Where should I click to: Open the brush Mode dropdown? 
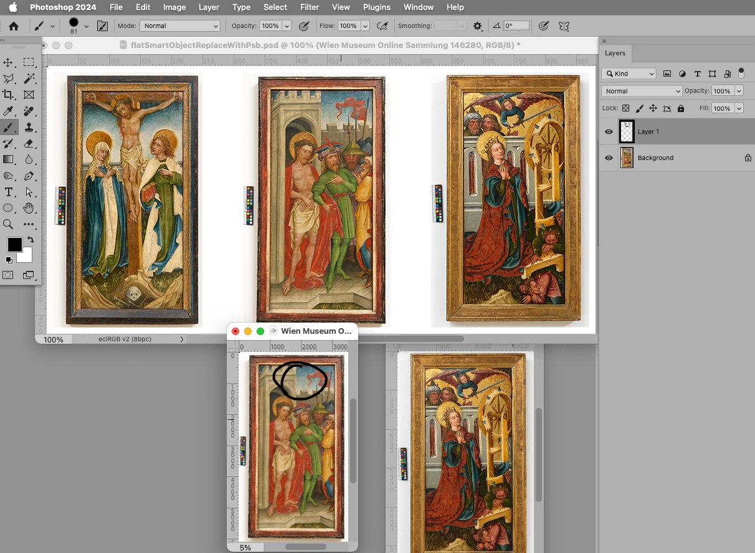(180, 26)
